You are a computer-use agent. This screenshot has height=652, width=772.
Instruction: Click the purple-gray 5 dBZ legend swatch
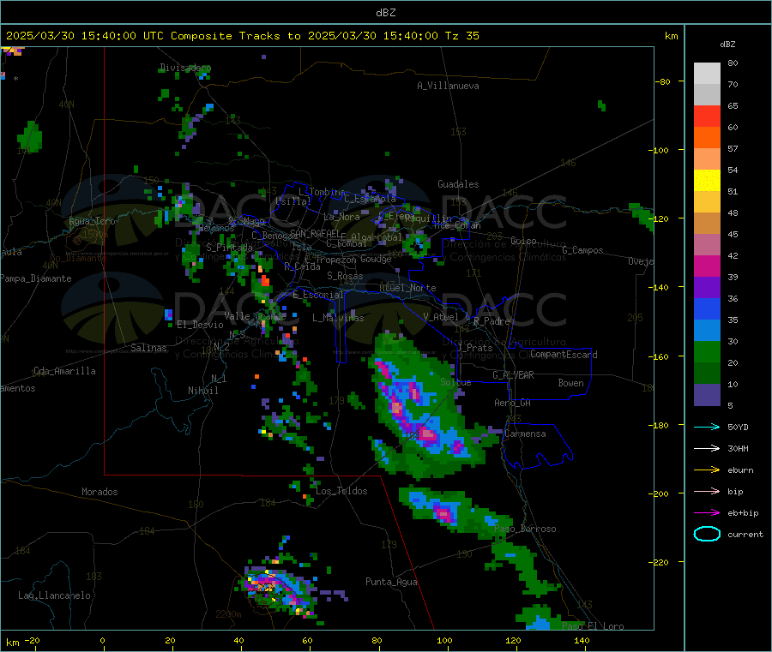707,395
